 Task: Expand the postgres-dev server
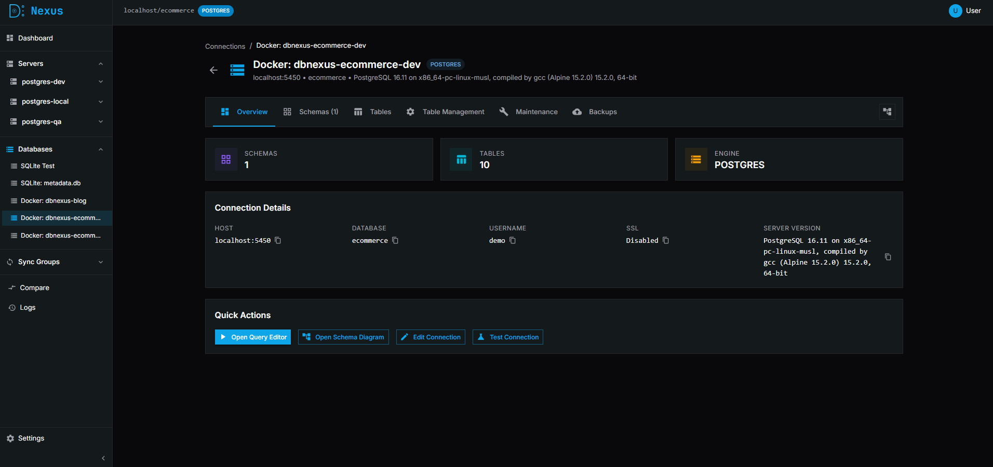(x=101, y=82)
